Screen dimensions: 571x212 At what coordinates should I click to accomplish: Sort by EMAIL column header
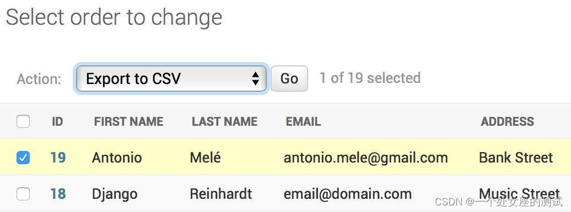tap(303, 121)
